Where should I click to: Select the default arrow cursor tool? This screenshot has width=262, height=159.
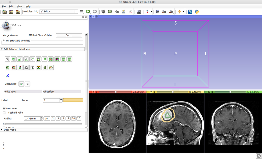point(7,59)
